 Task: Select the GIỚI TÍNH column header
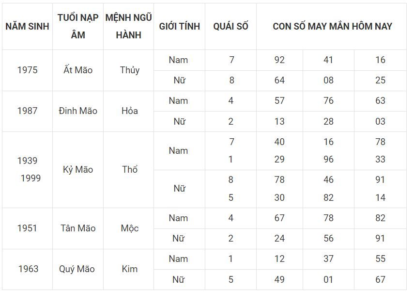180,27
